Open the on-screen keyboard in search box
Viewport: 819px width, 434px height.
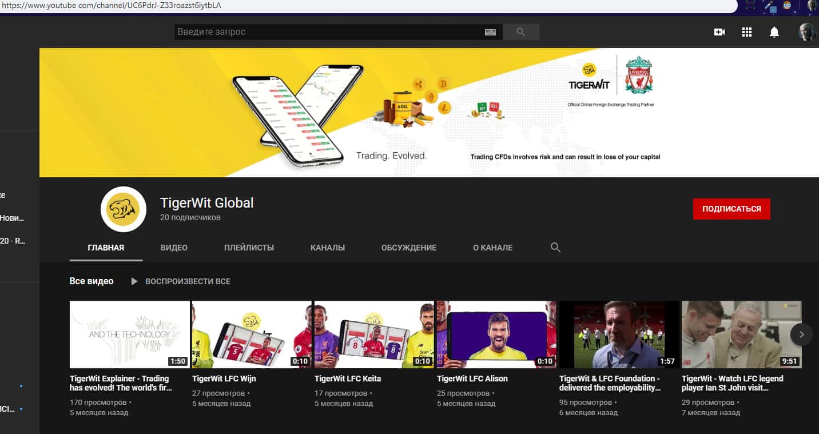[490, 32]
